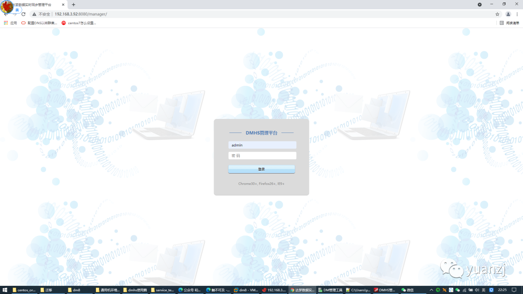The image size is (523, 294).
Task: Open the notification center icon
Action: [x=514, y=290]
